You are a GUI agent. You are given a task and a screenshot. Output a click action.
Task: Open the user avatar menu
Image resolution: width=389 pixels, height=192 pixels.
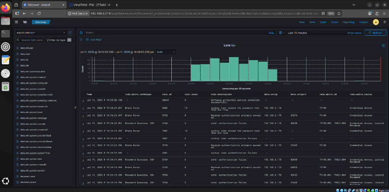tap(376, 22)
